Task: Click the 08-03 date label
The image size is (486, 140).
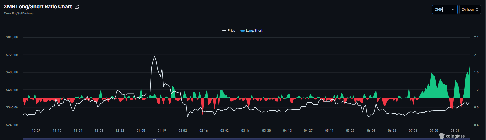Action: (x=455, y=131)
